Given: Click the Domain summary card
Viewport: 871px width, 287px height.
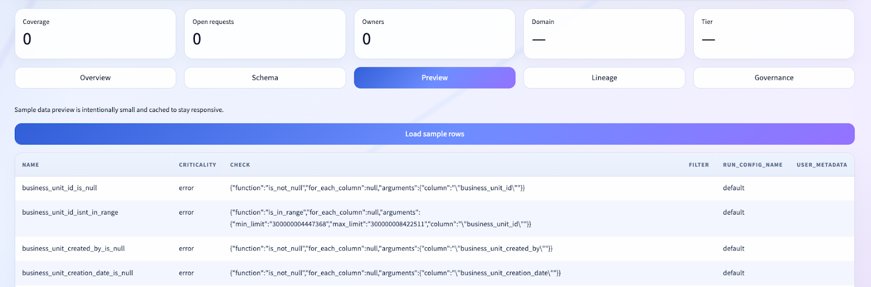Looking at the screenshot, I should 604,34.
